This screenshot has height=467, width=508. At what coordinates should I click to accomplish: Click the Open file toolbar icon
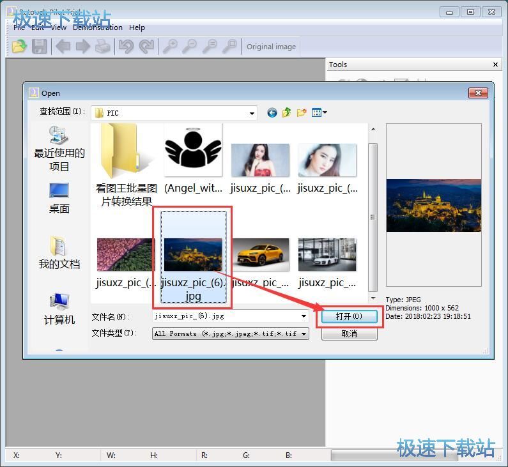[19, 46]
